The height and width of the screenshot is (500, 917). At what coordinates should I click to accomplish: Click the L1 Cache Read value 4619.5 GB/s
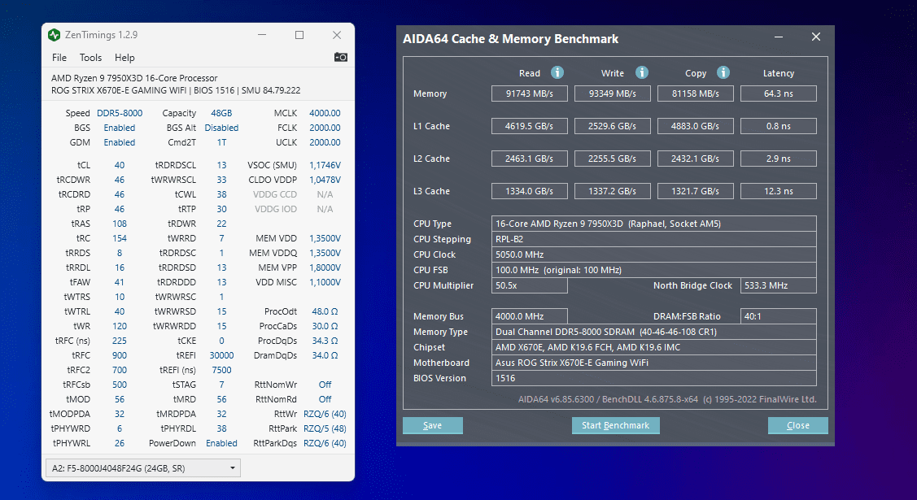529,126
